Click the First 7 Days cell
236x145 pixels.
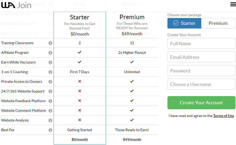[x=80, y=72]
